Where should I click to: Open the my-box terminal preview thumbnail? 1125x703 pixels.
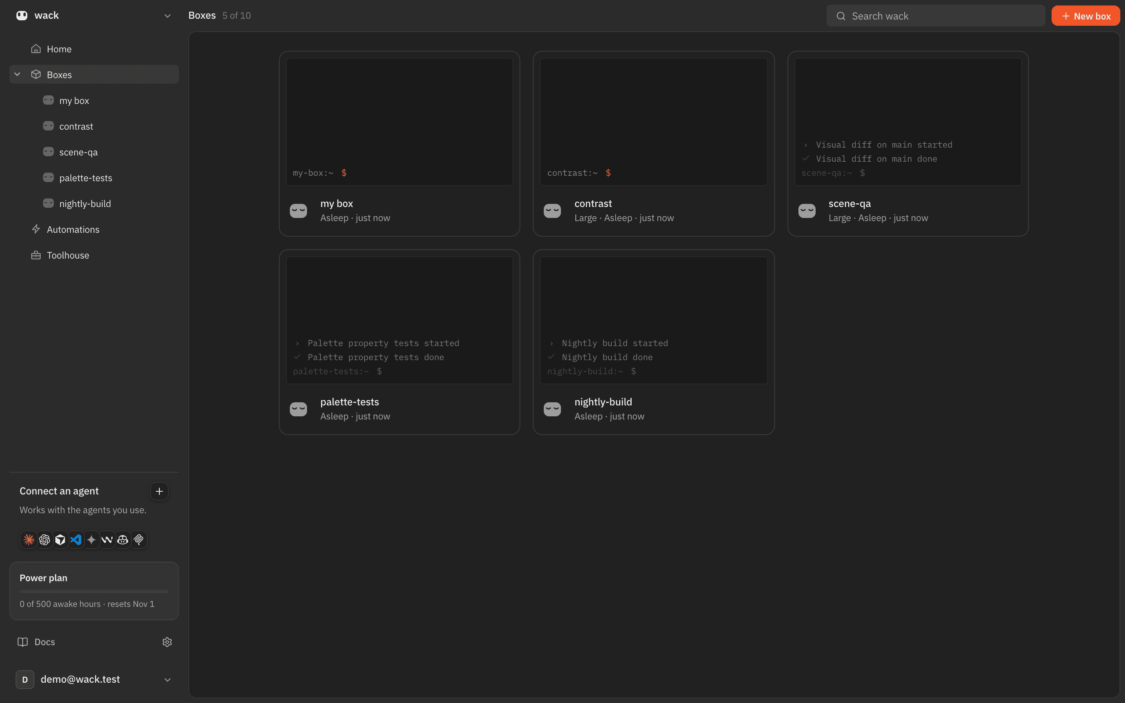tap(399, 122)
